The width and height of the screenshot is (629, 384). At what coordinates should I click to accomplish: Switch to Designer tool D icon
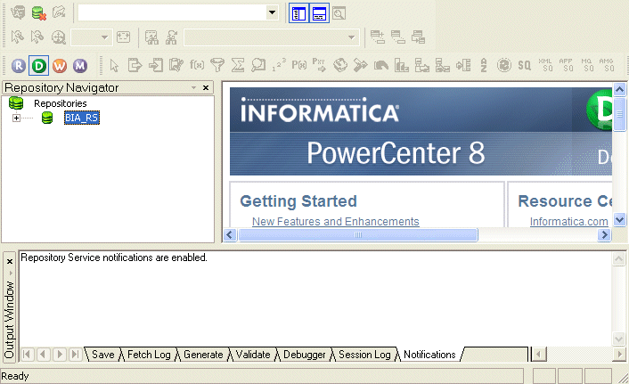tap(38, 65)
